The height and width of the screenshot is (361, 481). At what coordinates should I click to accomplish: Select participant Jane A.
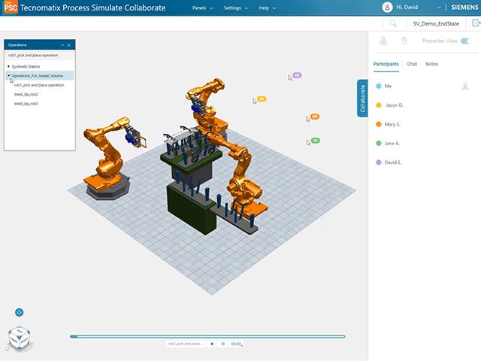coord(392,144)
